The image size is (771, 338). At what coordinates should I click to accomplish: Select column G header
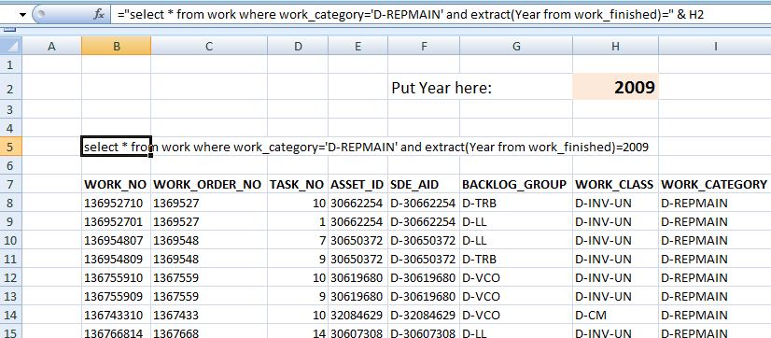[516, 47]
